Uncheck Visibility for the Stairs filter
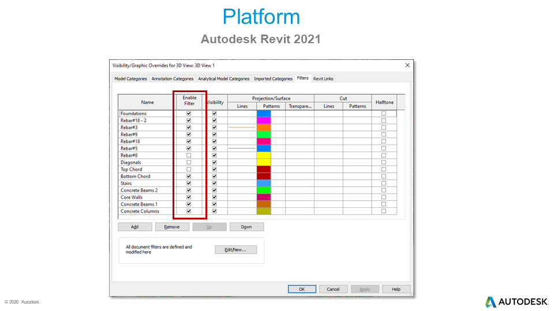 click(215, 183)
